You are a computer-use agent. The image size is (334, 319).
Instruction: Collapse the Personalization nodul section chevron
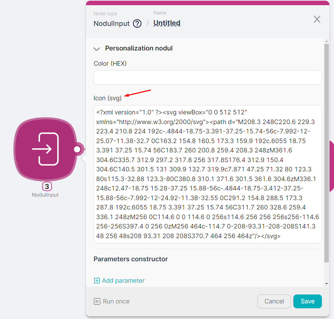point(97,49)
